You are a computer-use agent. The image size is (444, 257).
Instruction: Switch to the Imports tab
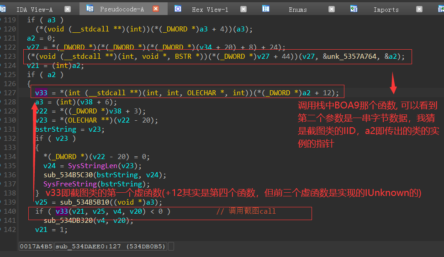386,10
